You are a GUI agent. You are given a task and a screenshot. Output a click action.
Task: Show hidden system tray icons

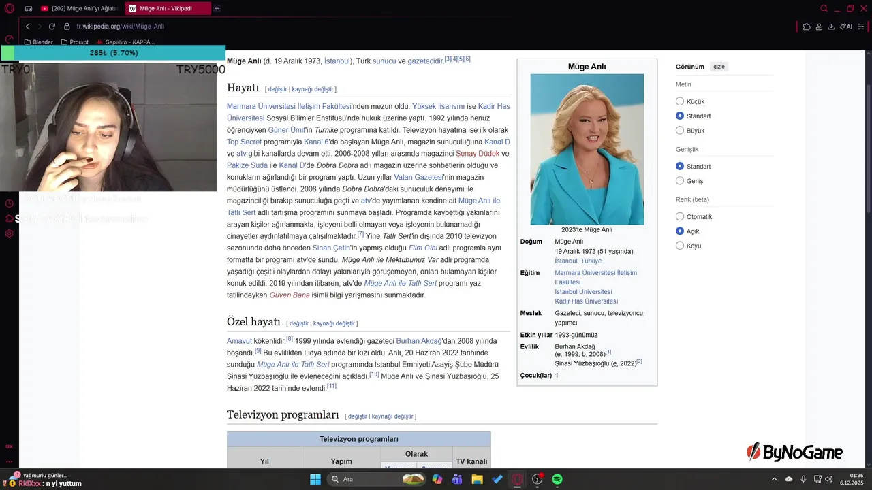pyautogui.click(x=775, y=479)
